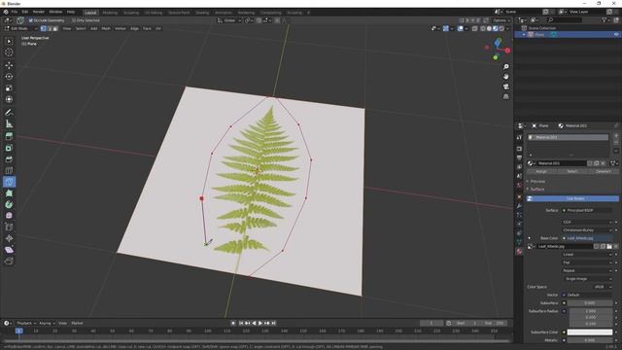Screen dimensions: 622x350
Task: Select the Rip Region tool
Action: pyautogui.click(x=9, y=262)
